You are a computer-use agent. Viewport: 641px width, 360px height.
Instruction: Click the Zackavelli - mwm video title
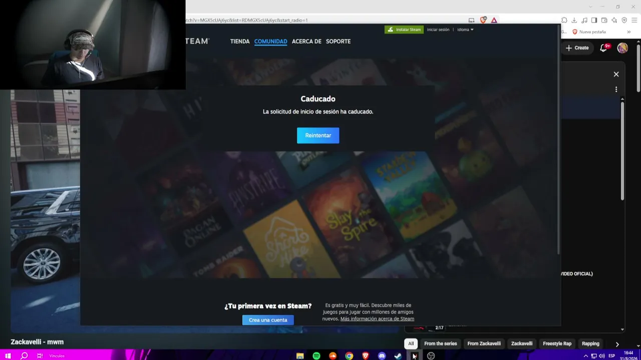[37, 342]
